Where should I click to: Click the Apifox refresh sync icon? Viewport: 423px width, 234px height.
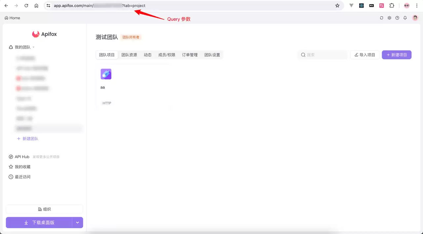382,18
